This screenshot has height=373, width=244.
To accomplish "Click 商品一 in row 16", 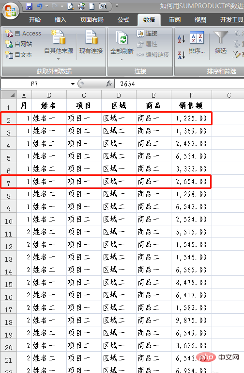I will [x=153, y=295].
